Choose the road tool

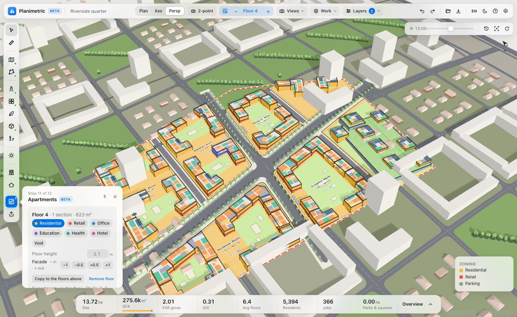[11, 89]
